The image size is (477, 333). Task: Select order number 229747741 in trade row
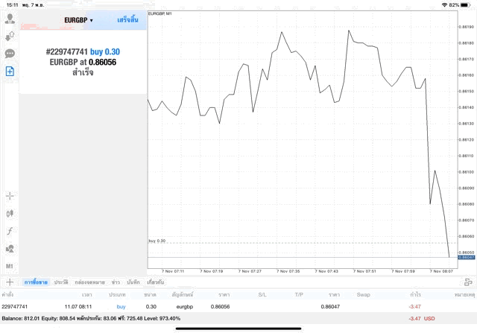click(15, 306)
